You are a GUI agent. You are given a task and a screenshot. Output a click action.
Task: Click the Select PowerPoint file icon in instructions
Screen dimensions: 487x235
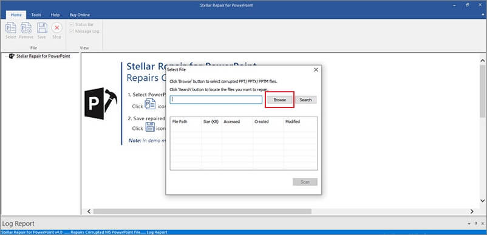151,104
